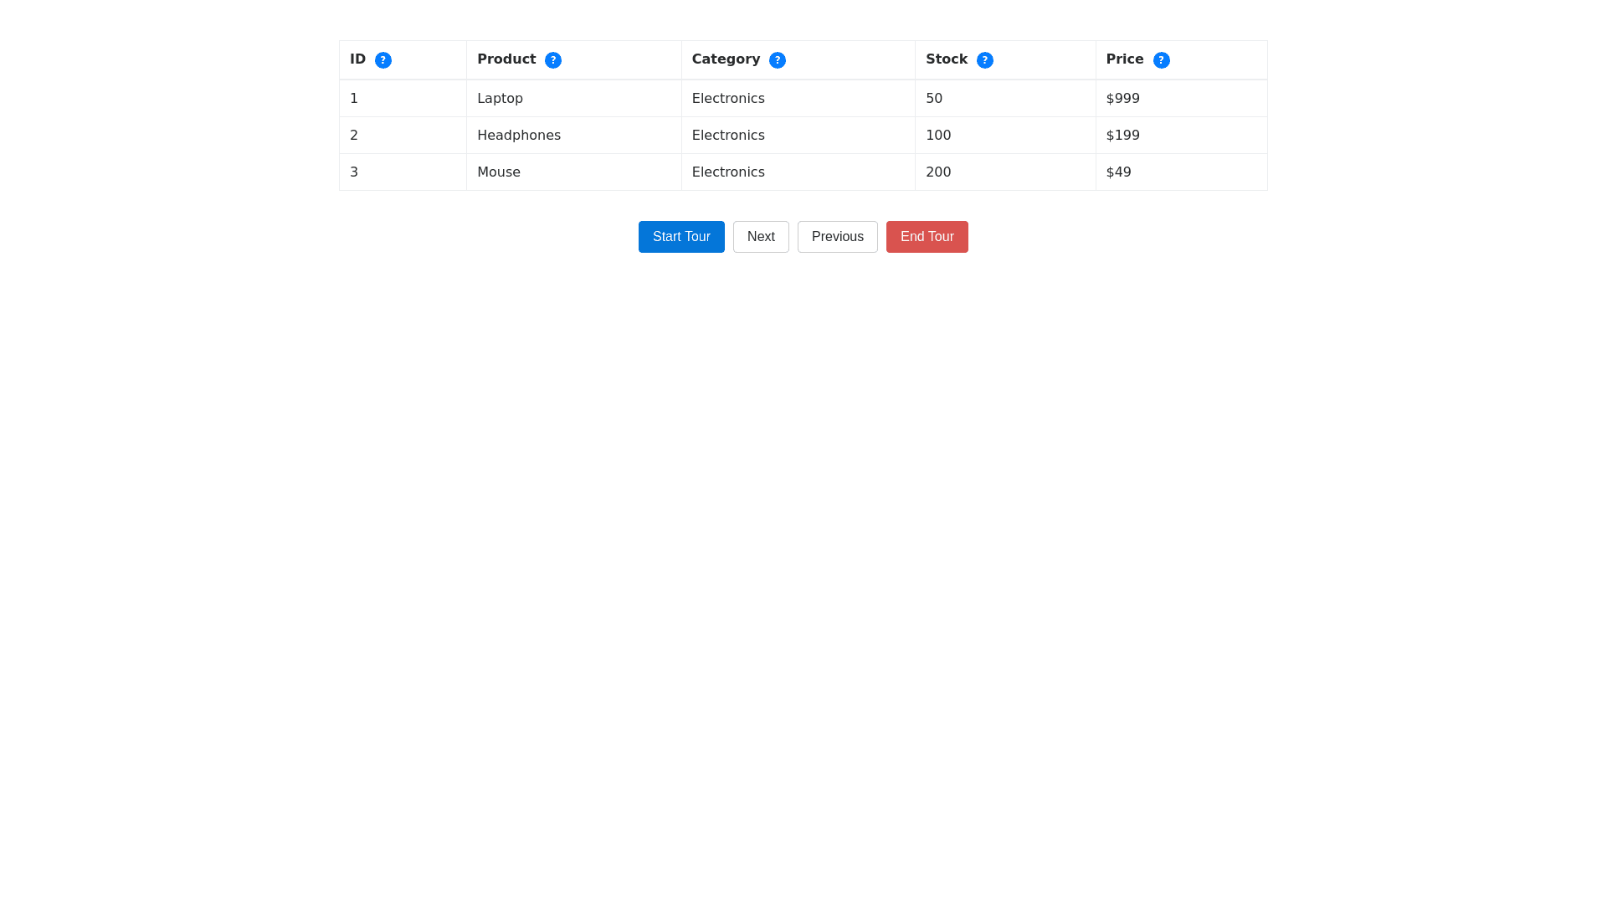Click the Headphones product cell

click(x=518, y=136)
